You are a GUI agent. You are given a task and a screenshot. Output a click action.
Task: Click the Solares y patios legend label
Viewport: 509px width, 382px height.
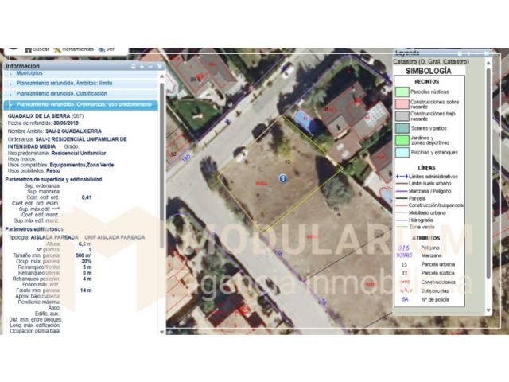[x=429, y=128]
